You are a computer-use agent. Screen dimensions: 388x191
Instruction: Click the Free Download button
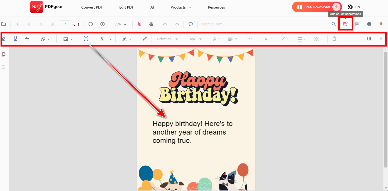coord(316,7)
